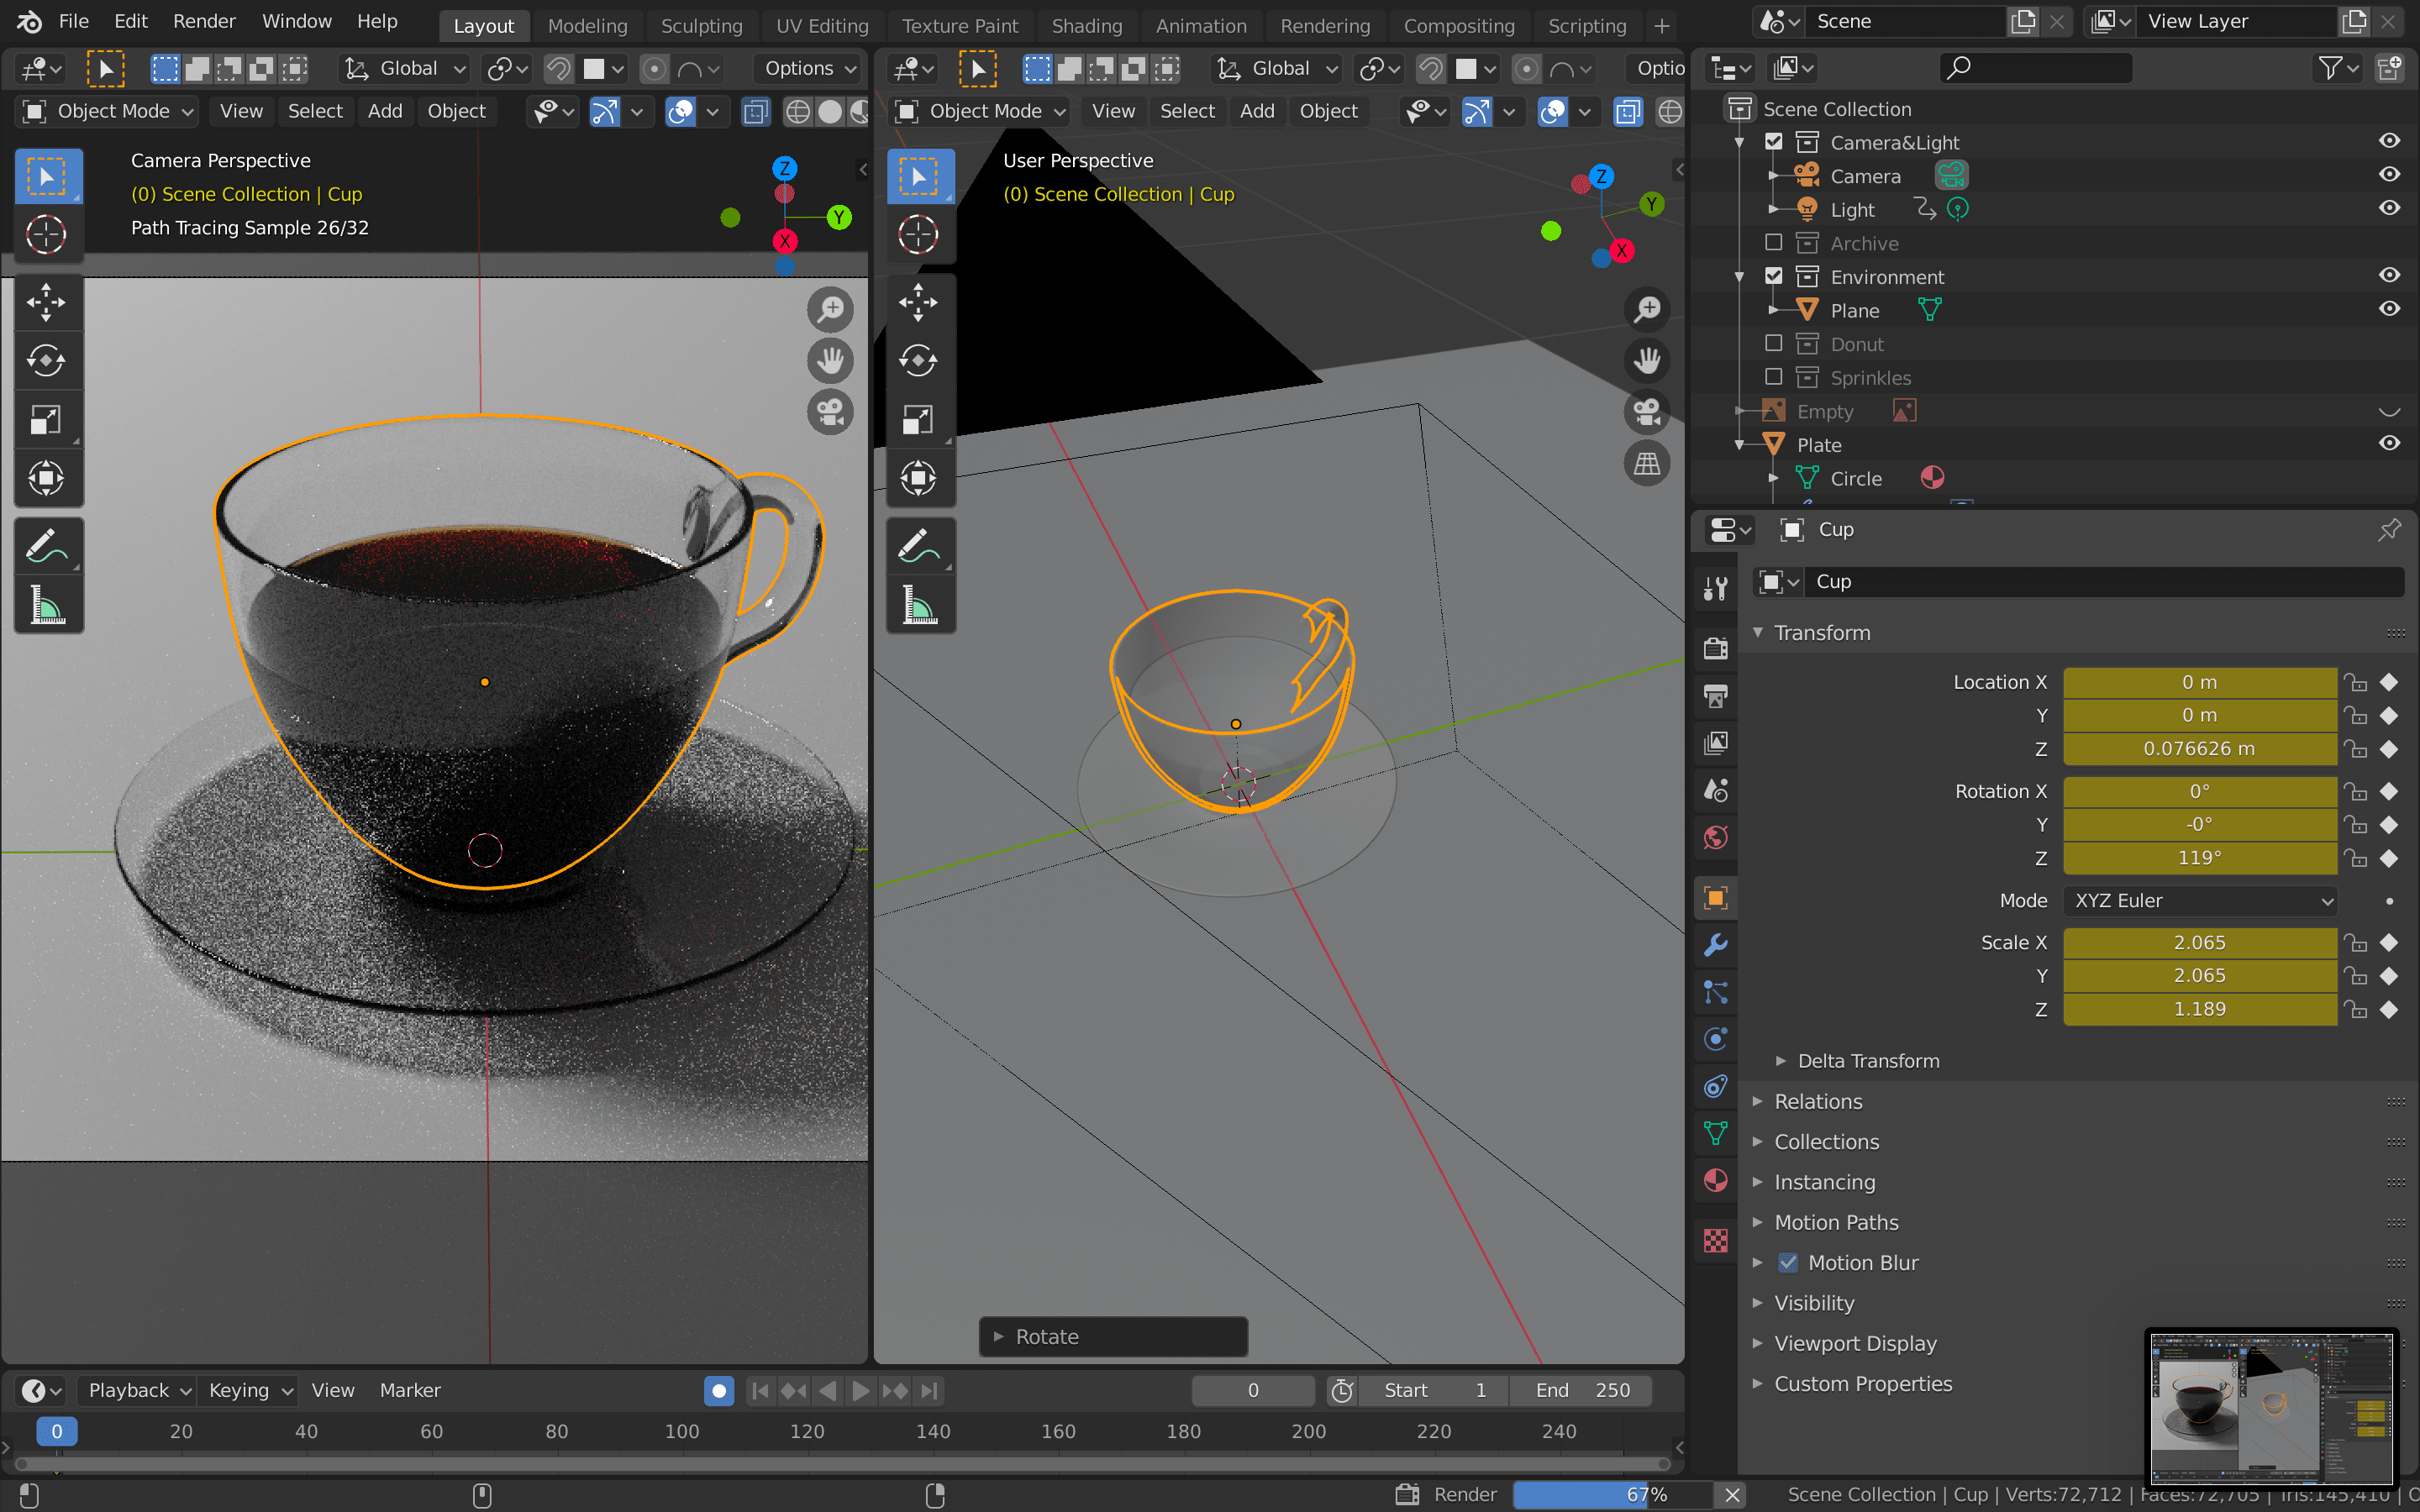Image resolution: width=2420 pixels, height=1512 pixels.
Task: Open the Render properties tab
Action: 1716,648
